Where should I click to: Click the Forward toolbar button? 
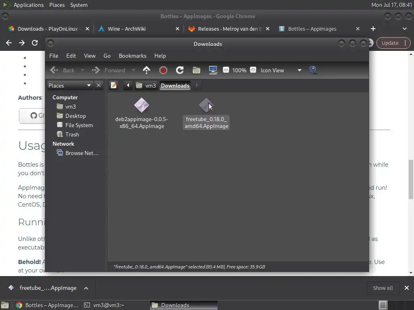pos(108,70)
